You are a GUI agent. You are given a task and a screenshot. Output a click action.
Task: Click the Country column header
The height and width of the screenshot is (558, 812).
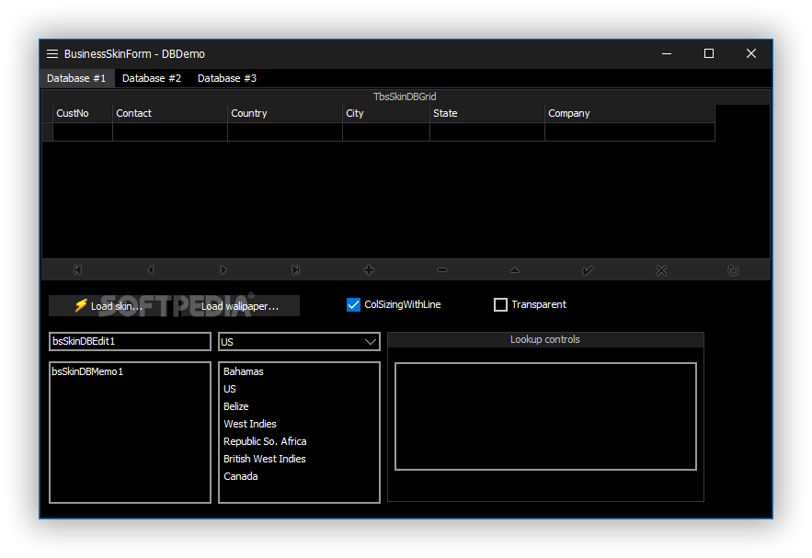(285, 113)
